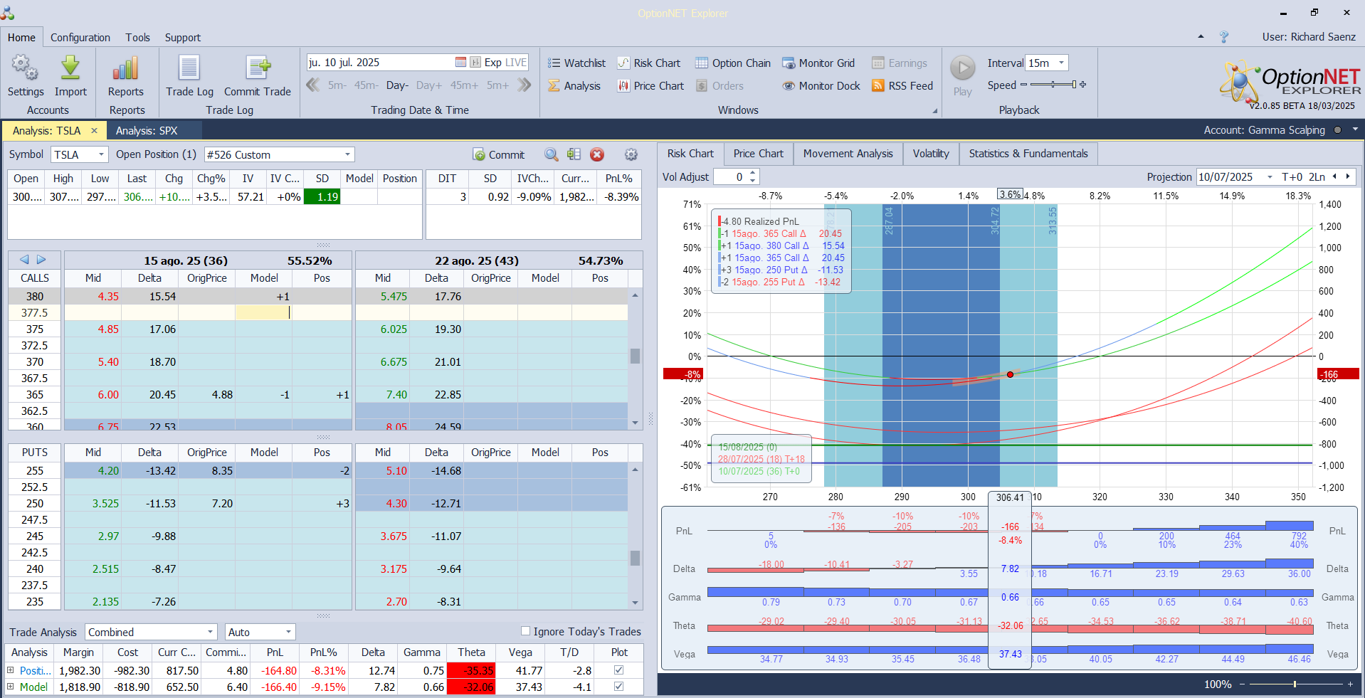Image resolution: width=1365 pixels, height=698 pixels.
Task: Open the Settings gear in Accounts group
Action: (x=25, y=68)
